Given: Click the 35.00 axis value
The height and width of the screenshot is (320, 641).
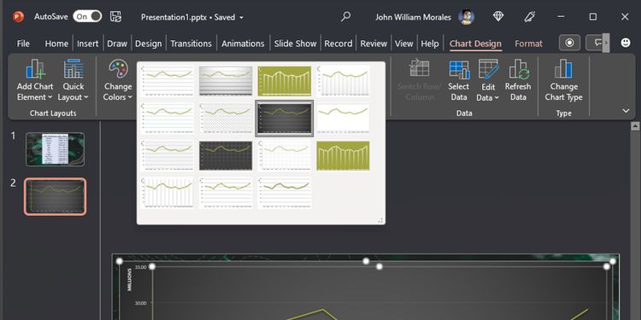Looking at the screenshot, I should coord(141,267).
